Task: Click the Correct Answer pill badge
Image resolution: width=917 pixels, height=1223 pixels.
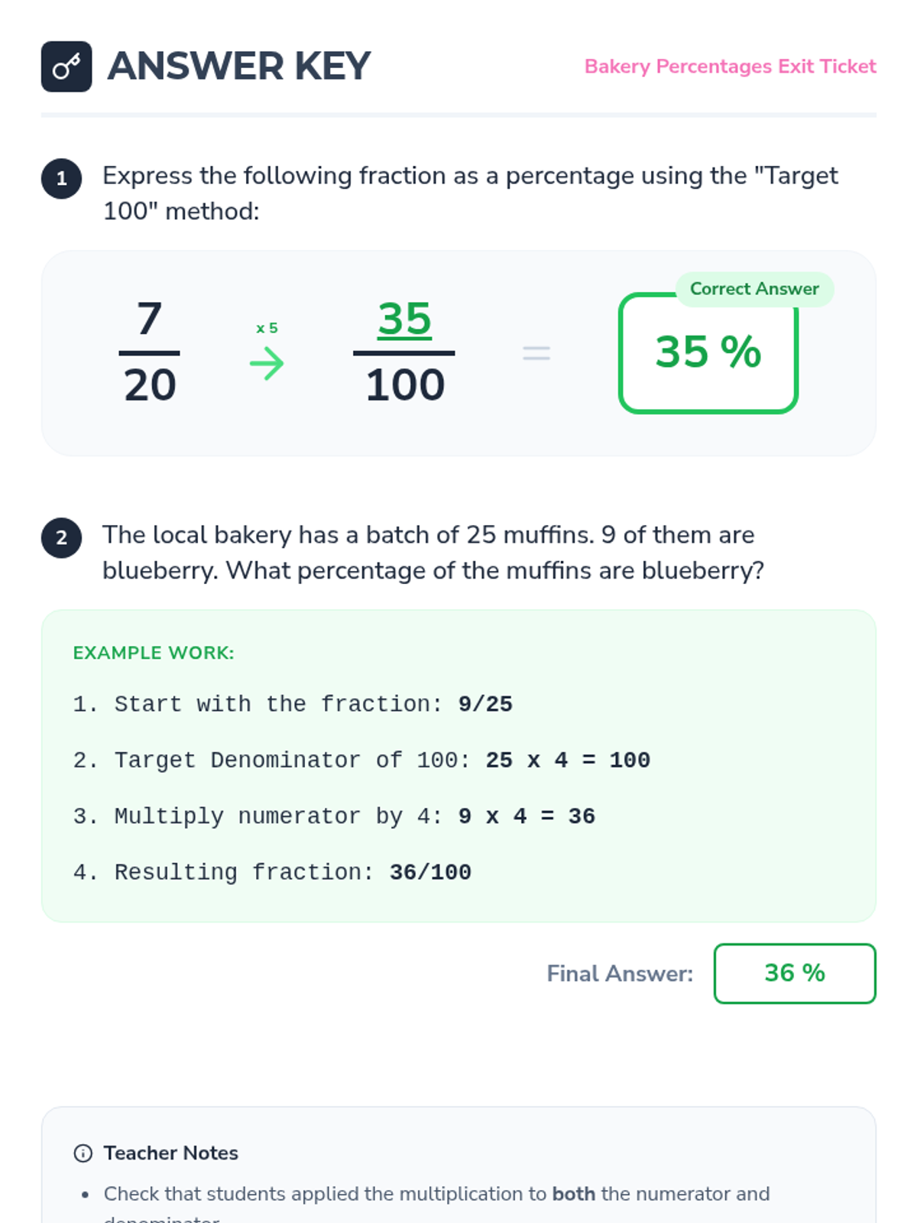Action: 754,289
